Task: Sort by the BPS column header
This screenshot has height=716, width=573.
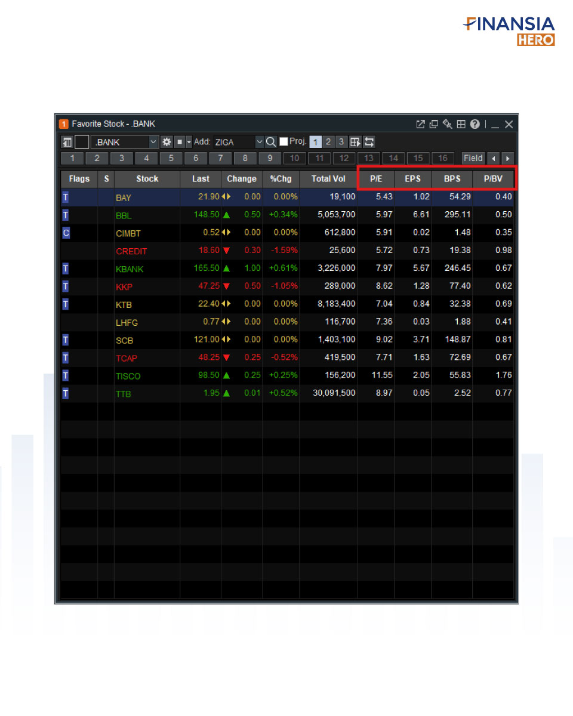Action: coord(452,178)
